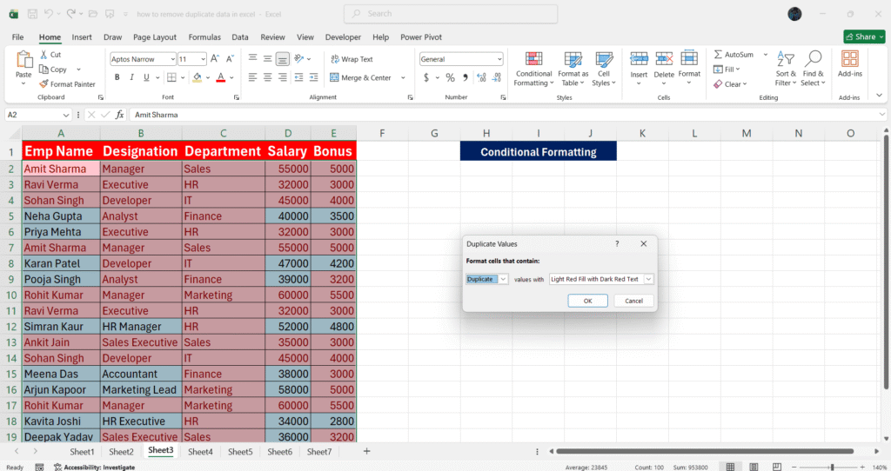Open Add-ins
Viewport: 891px width, 471px height.
850,64
